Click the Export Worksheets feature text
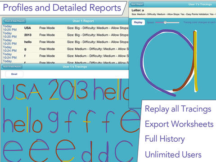Screen dimensions: 216x162 [179, 124]
